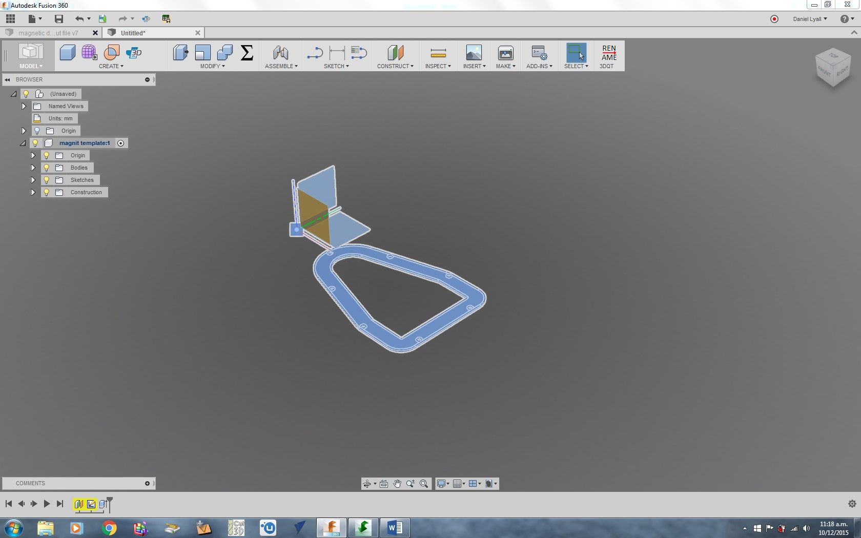The width and height of the screenshot is (861, 538).
Task: Toggle the Sketches folder light bulb
Action: [x=46, y=180]
